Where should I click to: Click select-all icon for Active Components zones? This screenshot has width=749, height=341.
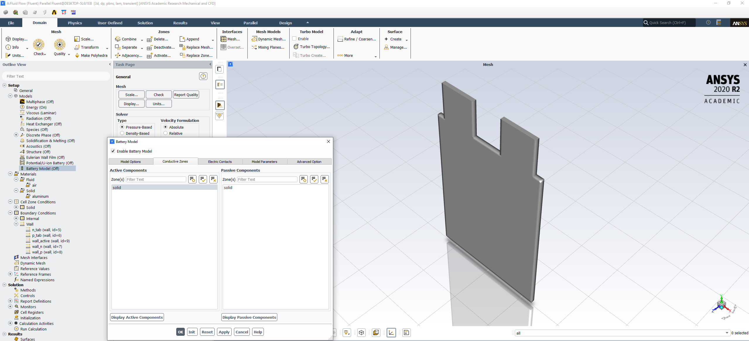[x=203, y=179]
